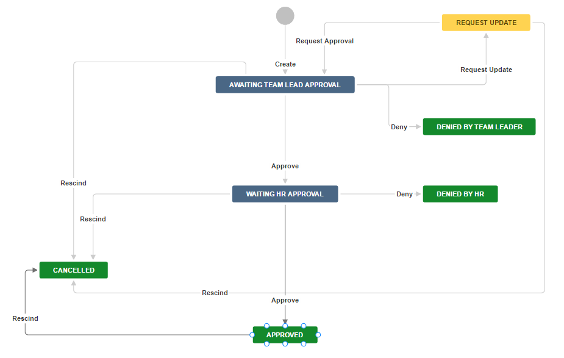Screen dimensions: 564x358
Task: Click the Rescind label from WAITING HR APPROVAL
Action: click(x=93, y=219)
